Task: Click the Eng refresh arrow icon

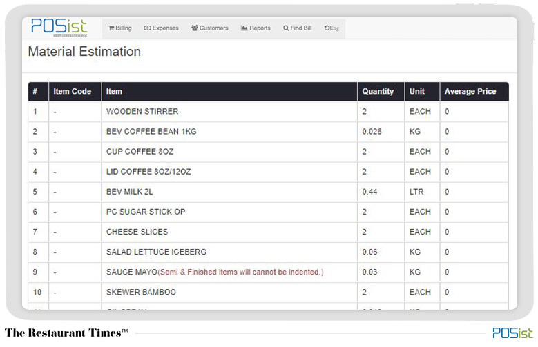Action: [327, 28]
